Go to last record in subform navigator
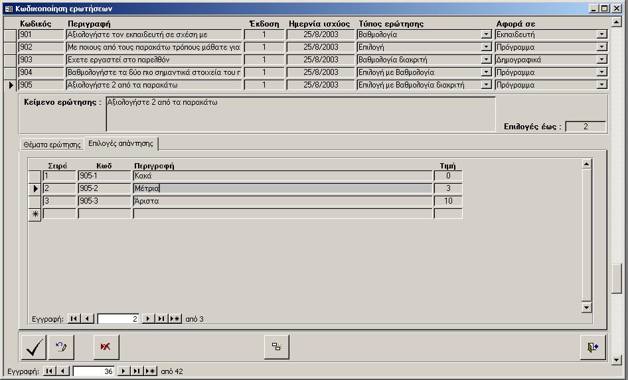Screen dimensions: 628x380 [161, 319]
